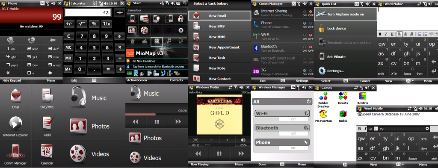The width and height of the screenshot is (438, 168).
Task: Select the weather cloud tab in Launcher
Action: [145, 41]
